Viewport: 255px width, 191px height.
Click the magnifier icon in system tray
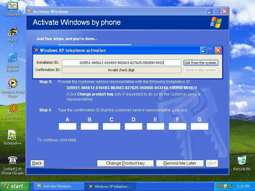coord(220,186)
